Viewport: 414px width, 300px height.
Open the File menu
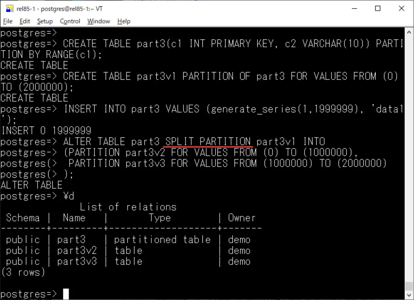8,21
